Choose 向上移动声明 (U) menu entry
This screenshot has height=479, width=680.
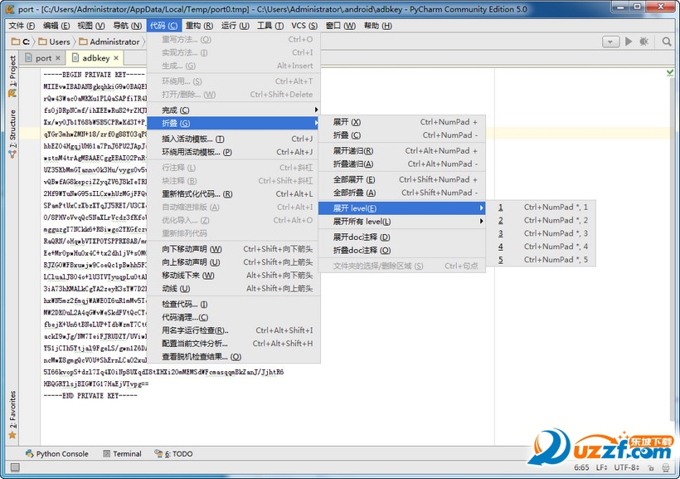click(x=234, y=261)
